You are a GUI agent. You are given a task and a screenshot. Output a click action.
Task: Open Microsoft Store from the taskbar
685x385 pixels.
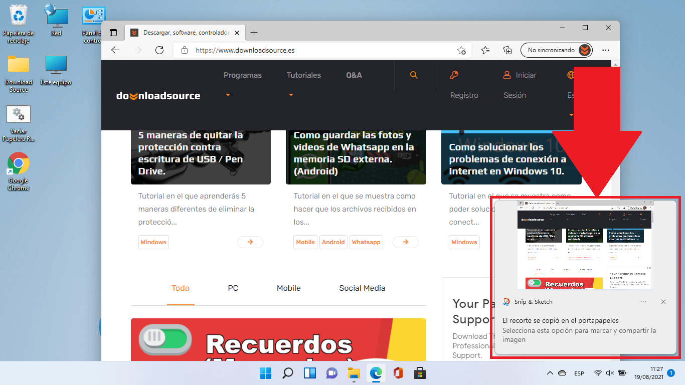[420, 373]
